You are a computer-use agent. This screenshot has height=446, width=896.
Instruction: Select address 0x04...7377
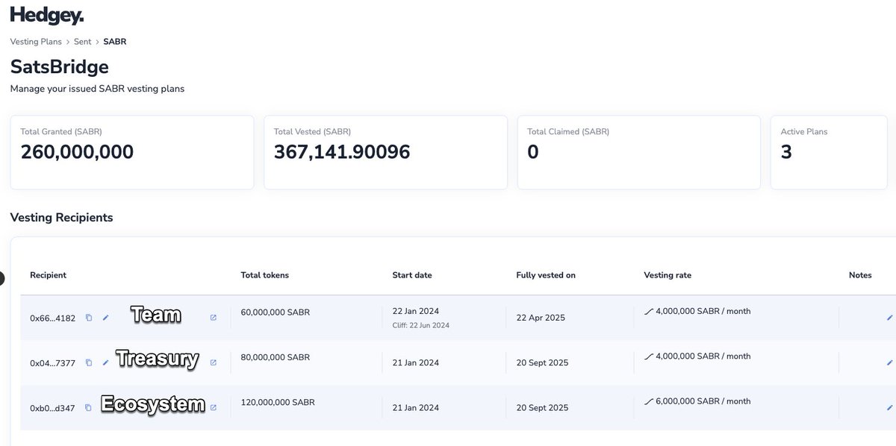52,363
